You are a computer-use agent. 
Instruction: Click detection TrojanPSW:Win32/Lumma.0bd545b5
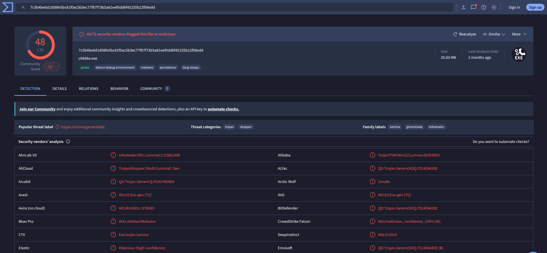(x=409, y=155)
